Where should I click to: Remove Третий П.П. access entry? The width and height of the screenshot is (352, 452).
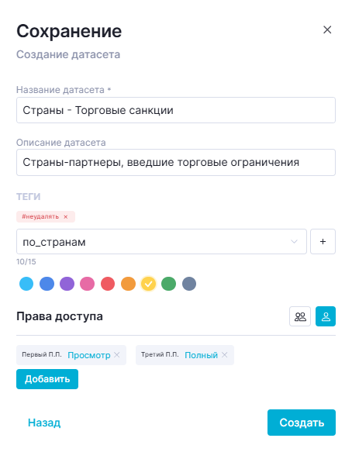(225, 355)
